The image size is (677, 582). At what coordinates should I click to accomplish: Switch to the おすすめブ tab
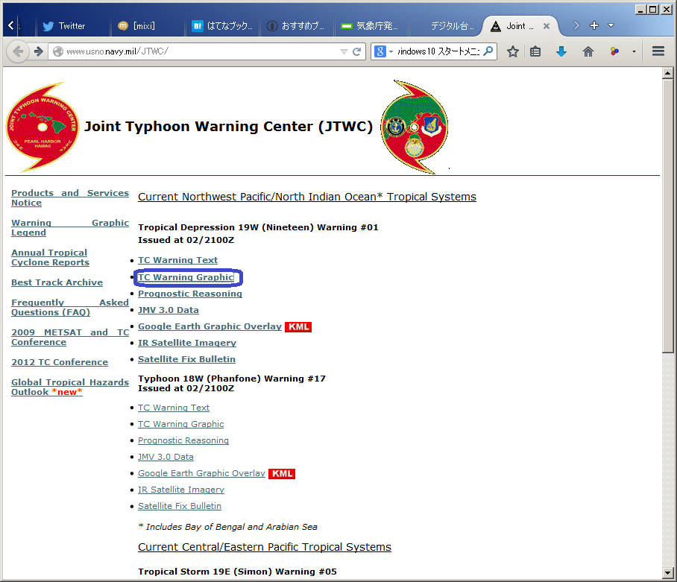[296, 26]
